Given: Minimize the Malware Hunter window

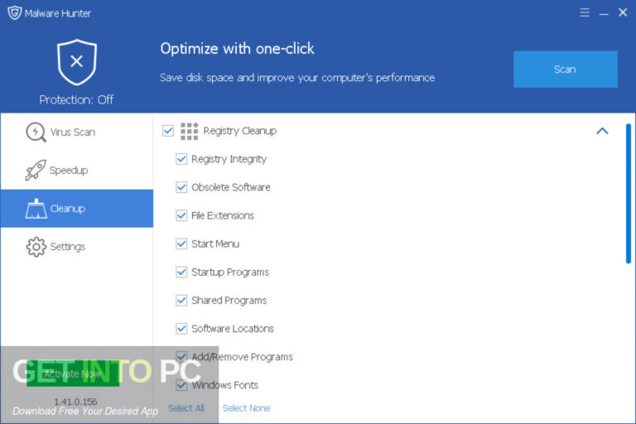Looking at the screenshot, I should point(604,12).
